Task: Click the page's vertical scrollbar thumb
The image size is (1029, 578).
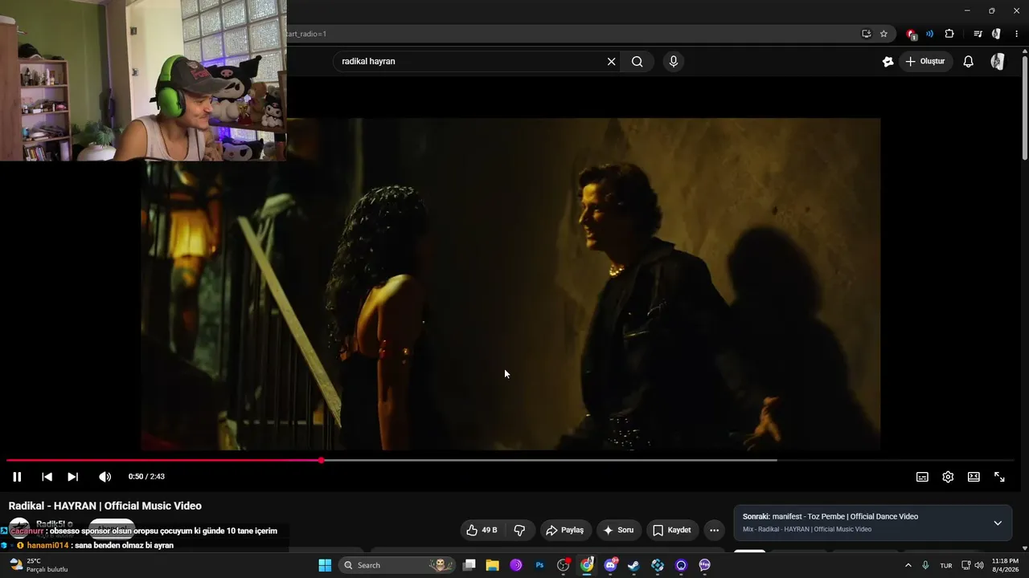Action: coord(1025,108)
